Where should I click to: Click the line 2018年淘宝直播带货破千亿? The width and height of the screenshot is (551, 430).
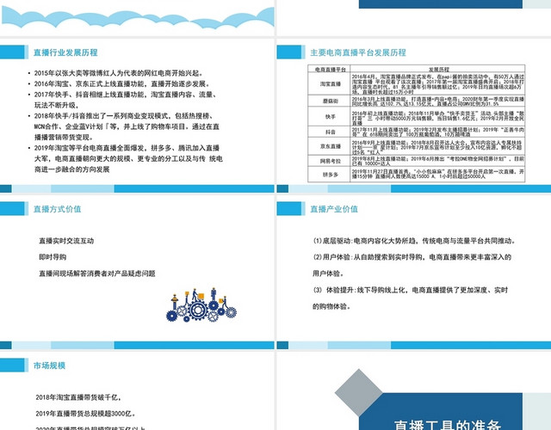coord(79,397)
